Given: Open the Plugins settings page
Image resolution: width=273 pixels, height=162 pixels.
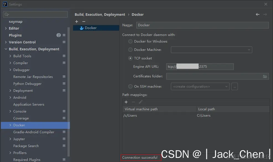Looking at the screenshot, I should pos(15,35).
